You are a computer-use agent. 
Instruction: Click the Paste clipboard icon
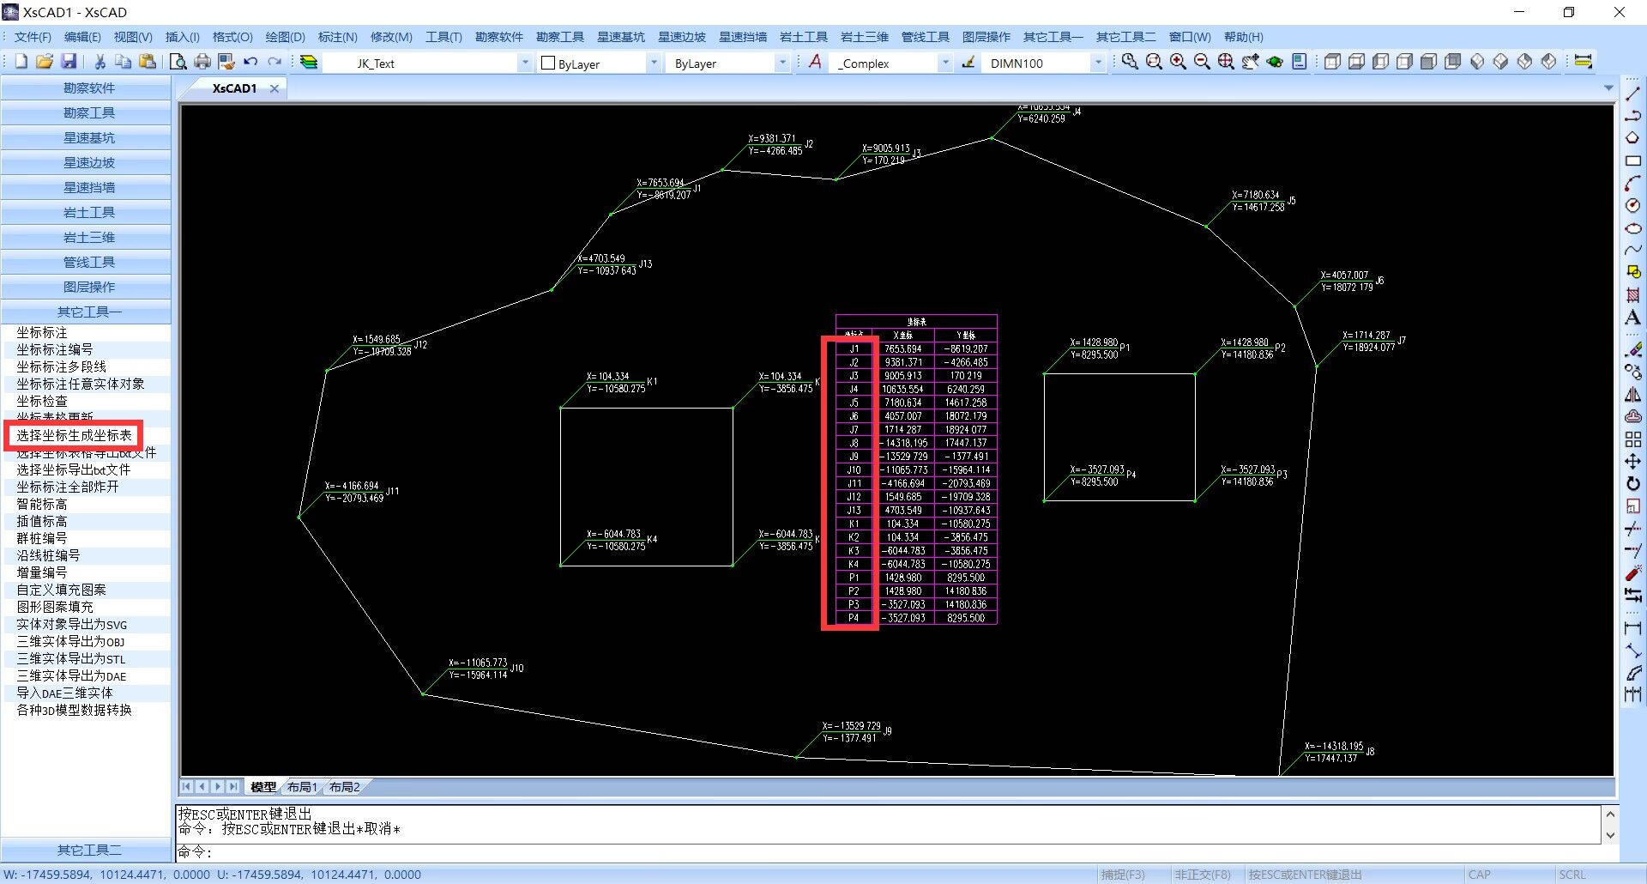tap(148, 62)
